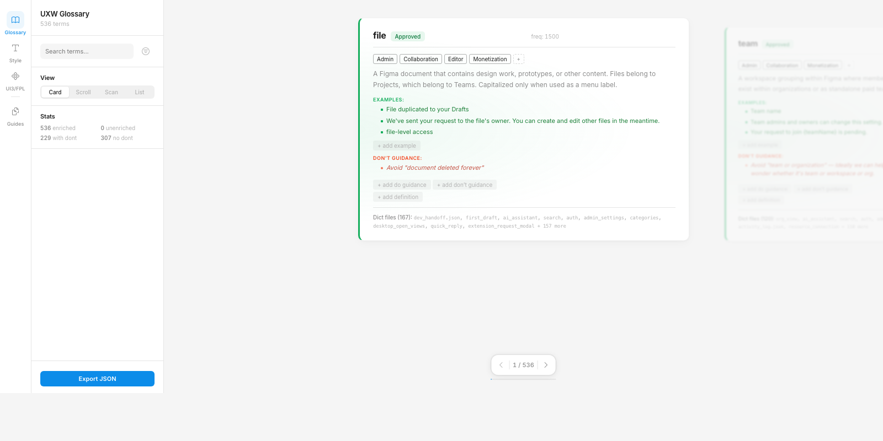
Task: Click the 'freq: 1500' text
Action: [545, 36]
